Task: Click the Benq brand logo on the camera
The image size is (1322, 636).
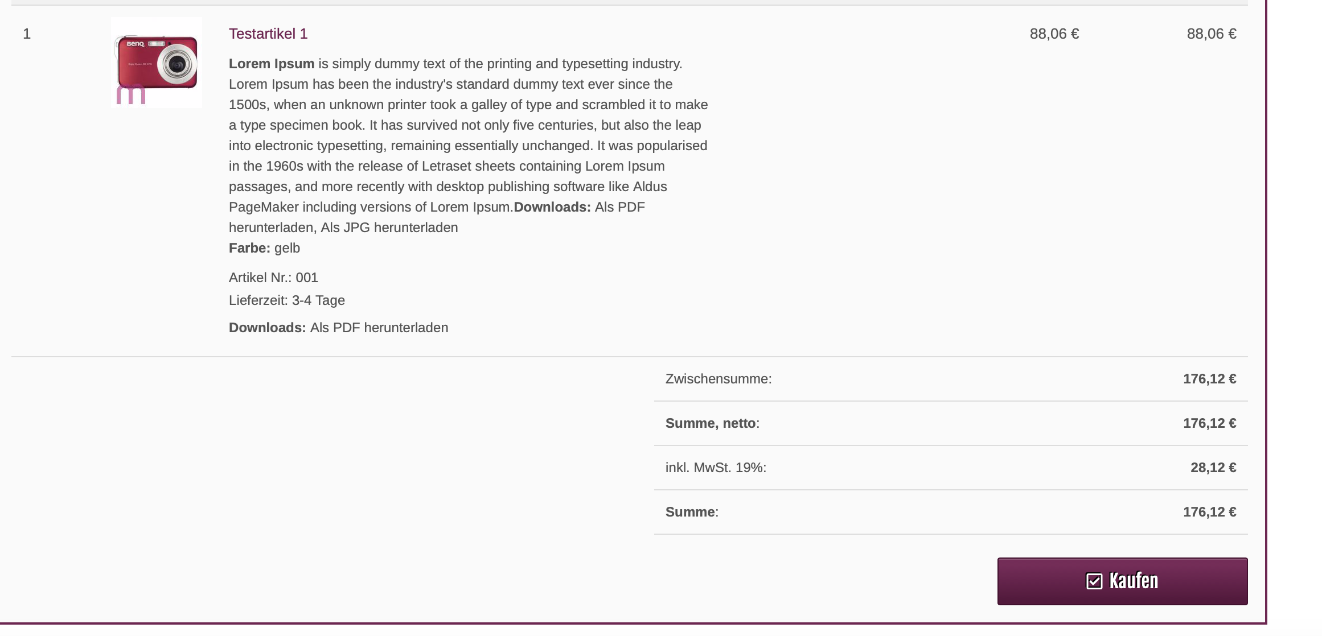Action: 135,44
